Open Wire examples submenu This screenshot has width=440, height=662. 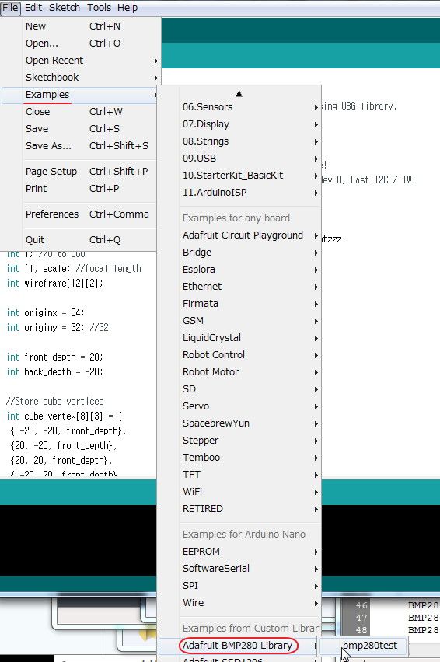[x=239, y=602]
